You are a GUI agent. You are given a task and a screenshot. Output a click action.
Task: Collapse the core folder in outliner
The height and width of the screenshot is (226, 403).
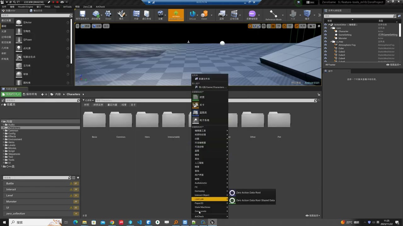coord(331,28)
